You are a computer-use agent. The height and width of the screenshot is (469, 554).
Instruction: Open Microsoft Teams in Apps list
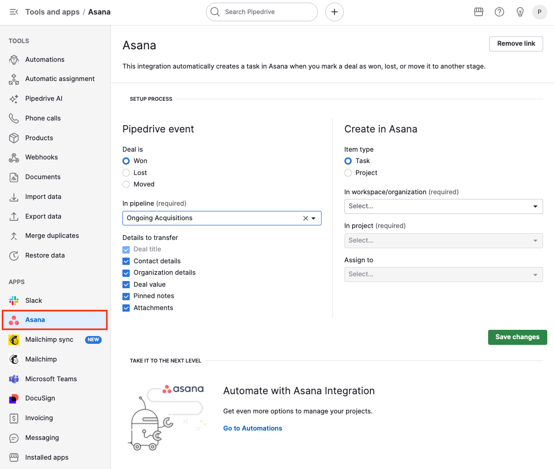[51, 379]
